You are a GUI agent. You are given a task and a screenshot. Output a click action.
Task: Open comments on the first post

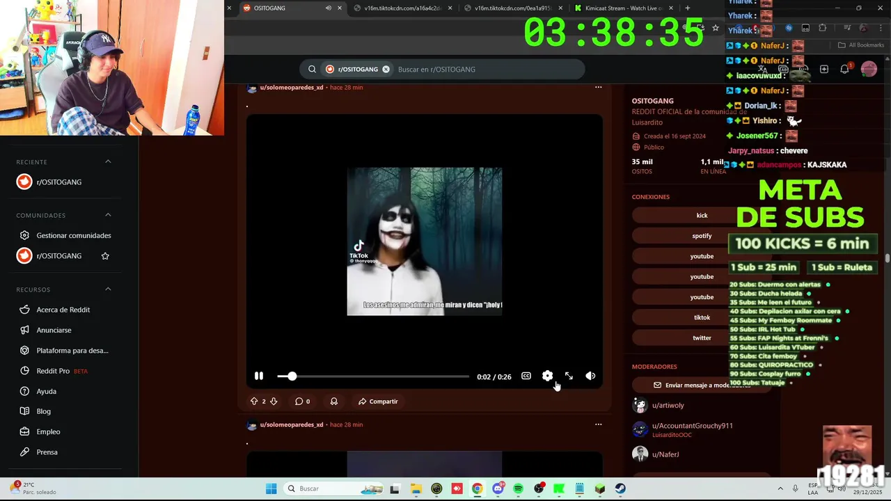[x=302, y=401]
